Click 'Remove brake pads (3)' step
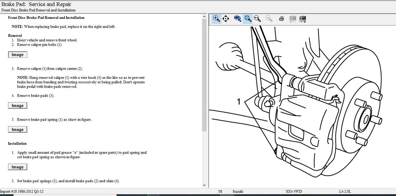 click(x=36, y=96)
